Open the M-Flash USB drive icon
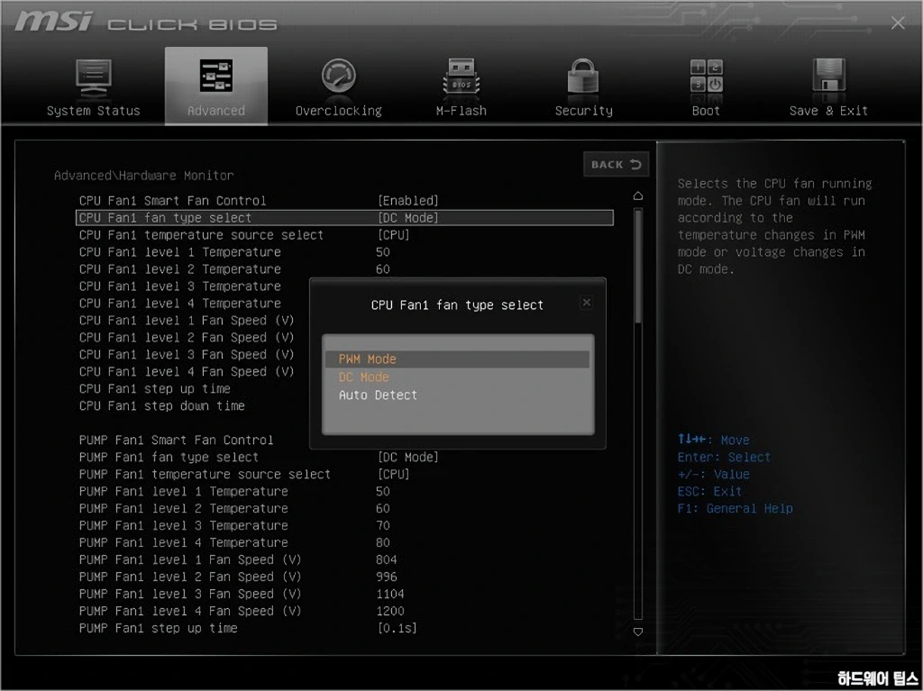 (x=461, y=77)
